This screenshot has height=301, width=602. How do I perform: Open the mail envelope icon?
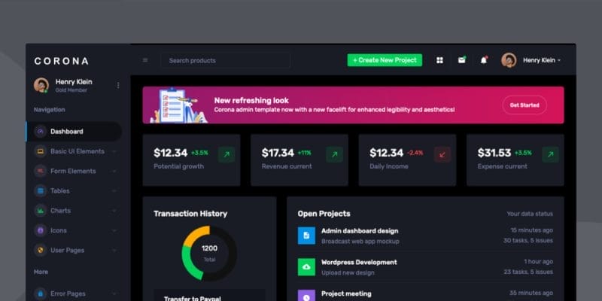coord(462,60)
